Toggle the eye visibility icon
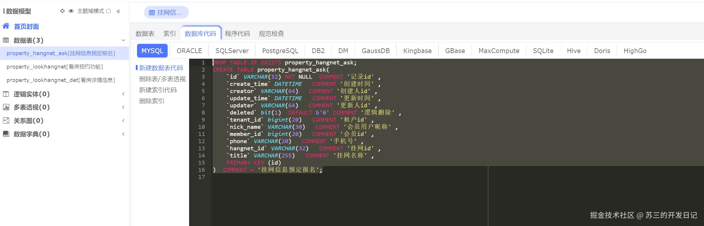 click(71, 11)
